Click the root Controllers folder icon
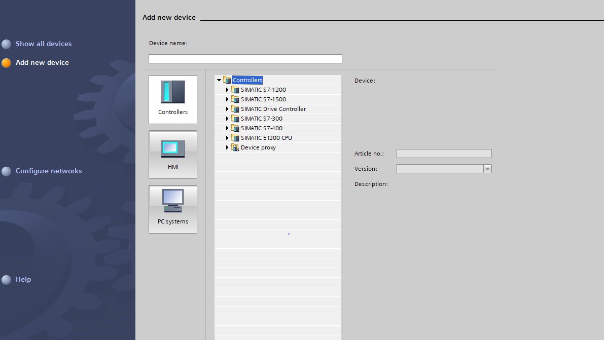The image size is (604, 340). 227,80
